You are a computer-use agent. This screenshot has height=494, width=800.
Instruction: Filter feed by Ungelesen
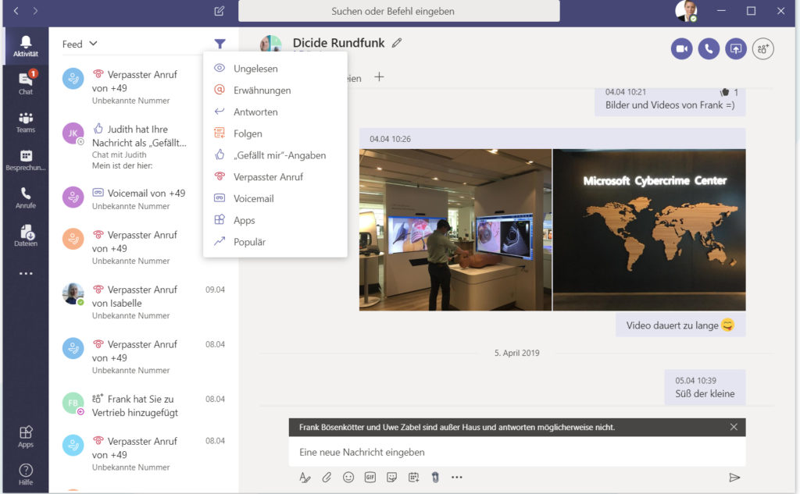(x=275, y=69)
